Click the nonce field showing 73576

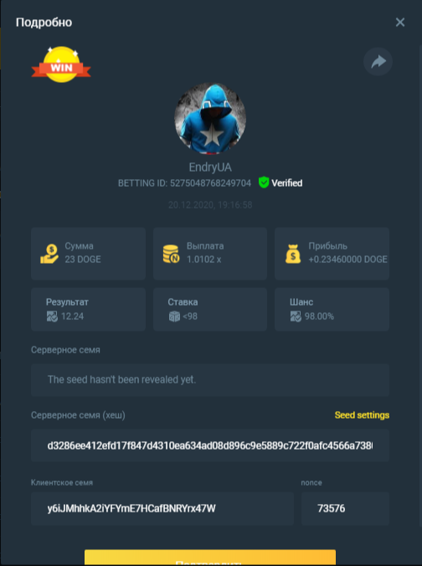(345, 508)
